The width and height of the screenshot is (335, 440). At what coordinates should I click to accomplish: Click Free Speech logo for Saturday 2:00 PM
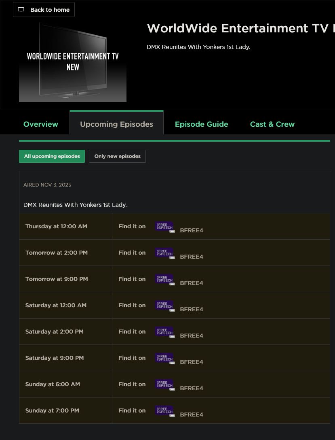pos(164,332)
